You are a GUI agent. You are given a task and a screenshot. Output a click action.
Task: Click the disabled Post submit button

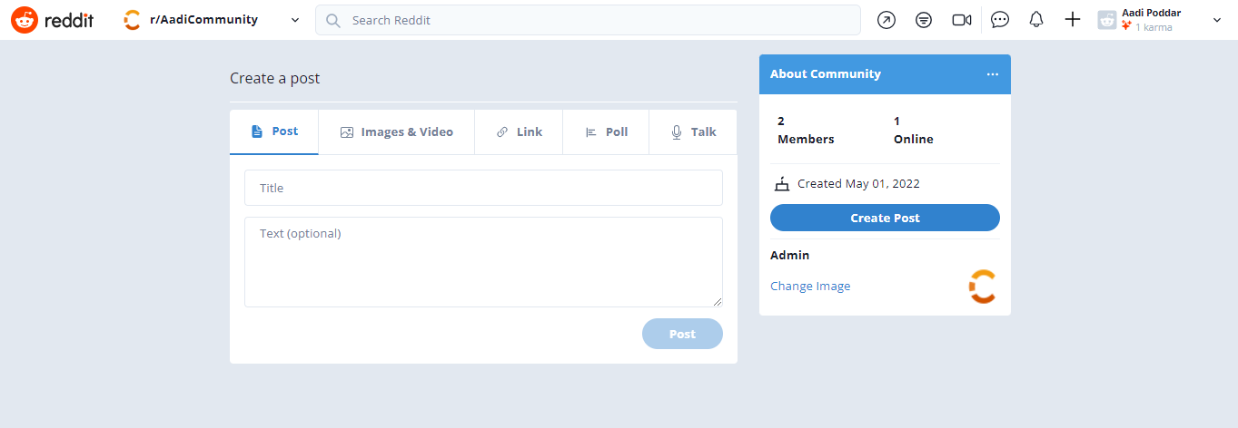click(x=682, y=334)
